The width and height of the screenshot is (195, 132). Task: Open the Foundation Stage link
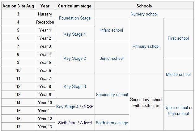pyautogui.click(x=74, y=18)
